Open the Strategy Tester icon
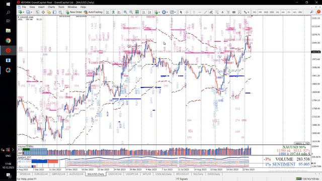 point(60,12)
